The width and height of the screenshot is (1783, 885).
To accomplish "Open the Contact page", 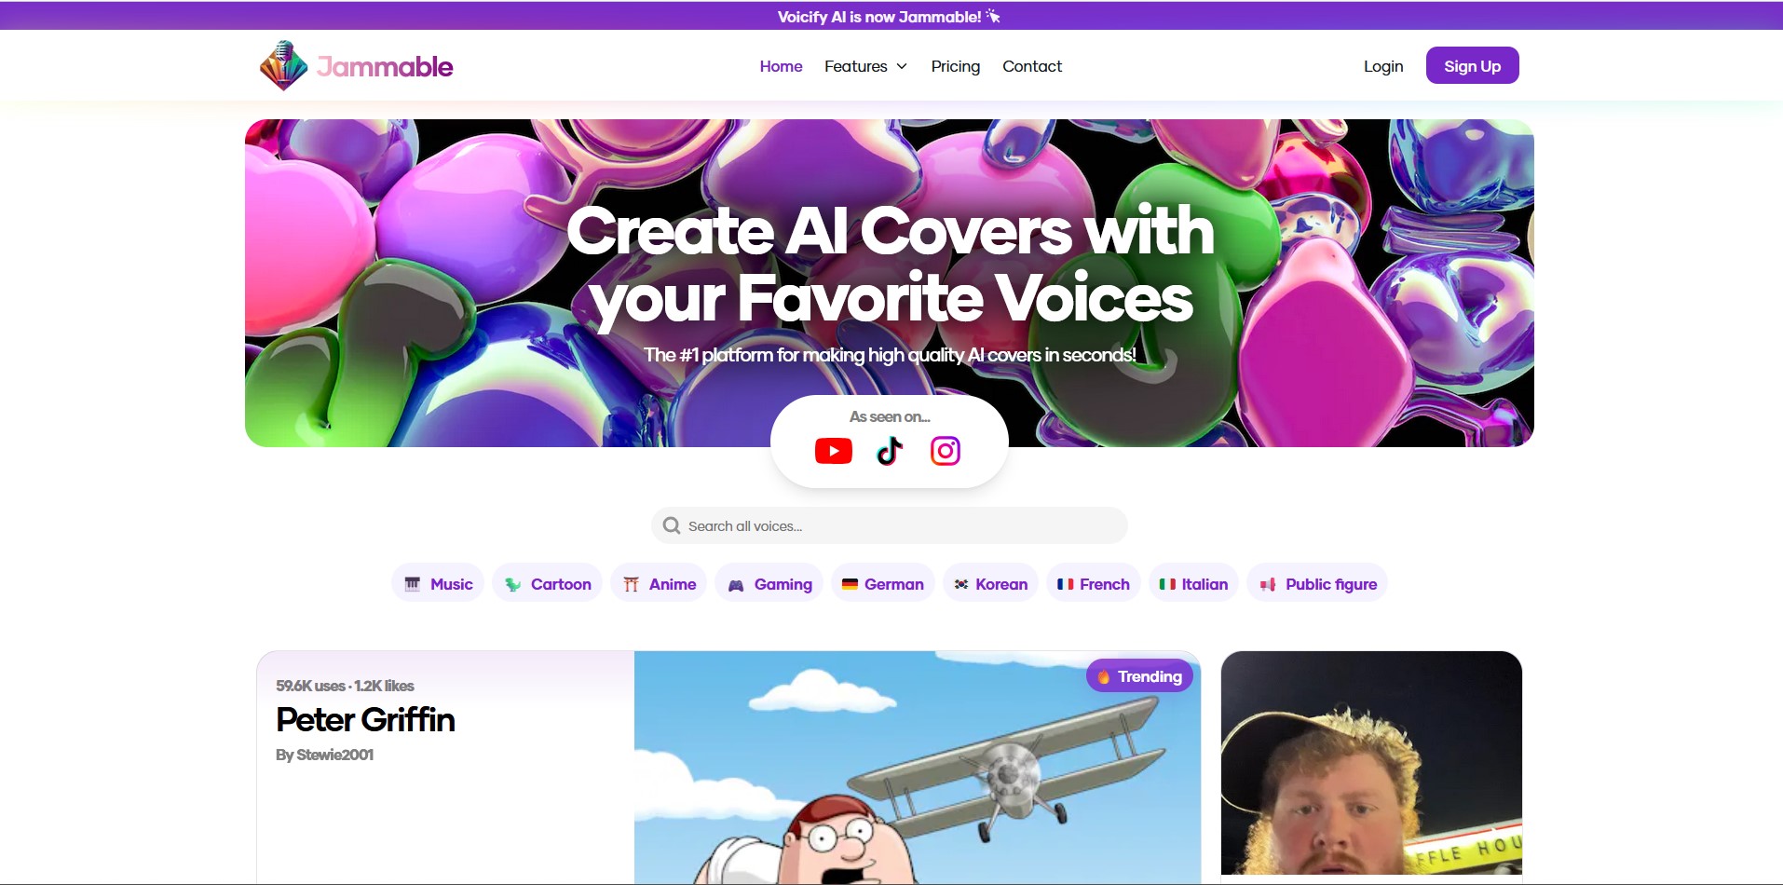I will [x=1032, y=66].
